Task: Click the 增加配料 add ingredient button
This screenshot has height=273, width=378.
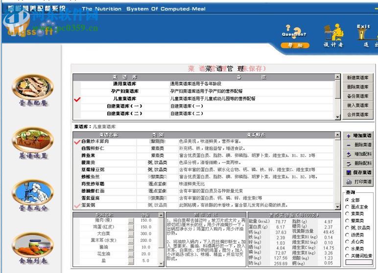Action: coord(358,154)
